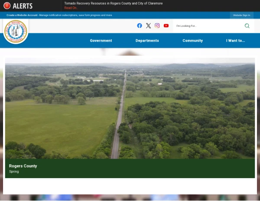Open the Rogers County Facebook page
260x208 pixels.
140,26
